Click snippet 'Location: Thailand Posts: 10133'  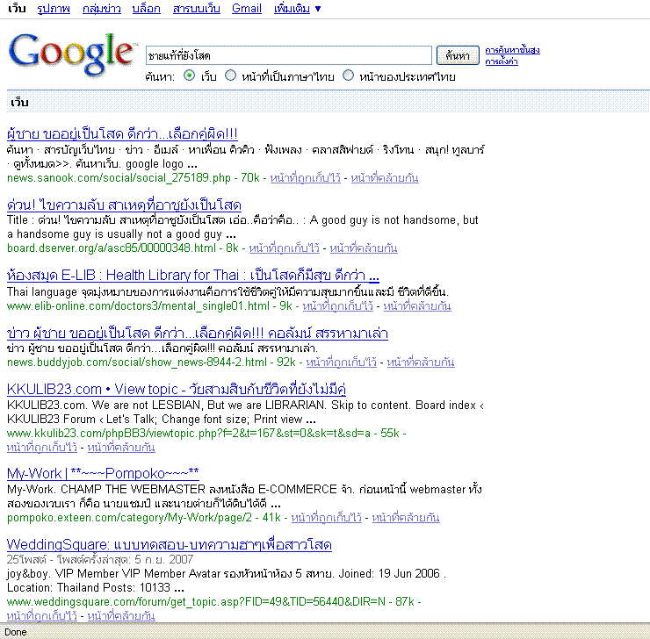click(89, 587)
